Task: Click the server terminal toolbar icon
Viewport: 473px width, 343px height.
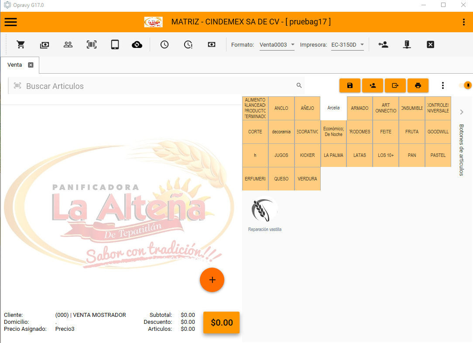Action: click(x=407, y=44)
